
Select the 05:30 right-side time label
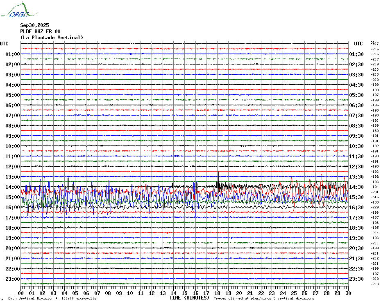point(356,95)
